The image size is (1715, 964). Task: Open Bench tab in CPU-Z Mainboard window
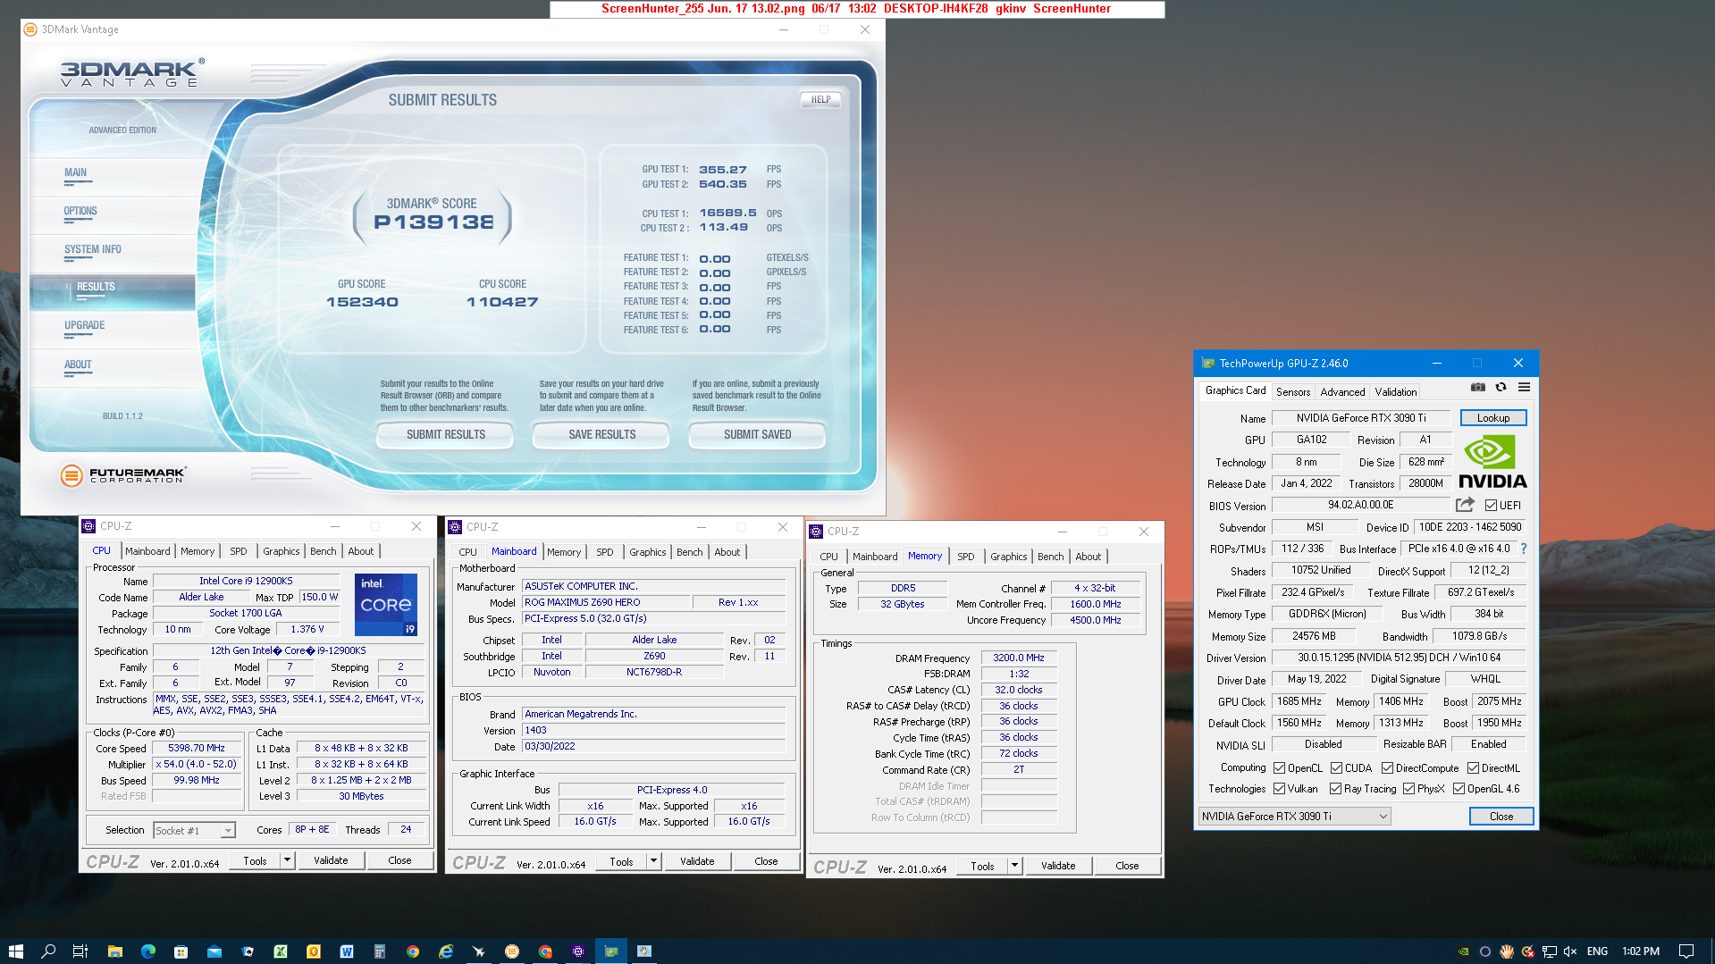(689, 552)
